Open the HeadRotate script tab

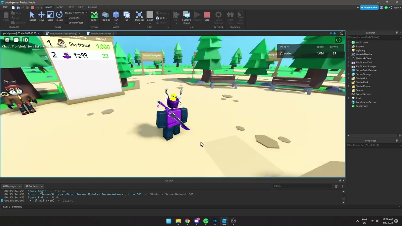point(63,33)
